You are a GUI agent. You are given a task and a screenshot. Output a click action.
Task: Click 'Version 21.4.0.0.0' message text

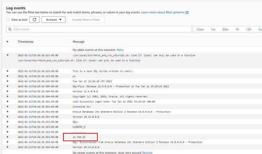(x=85, y=92)
